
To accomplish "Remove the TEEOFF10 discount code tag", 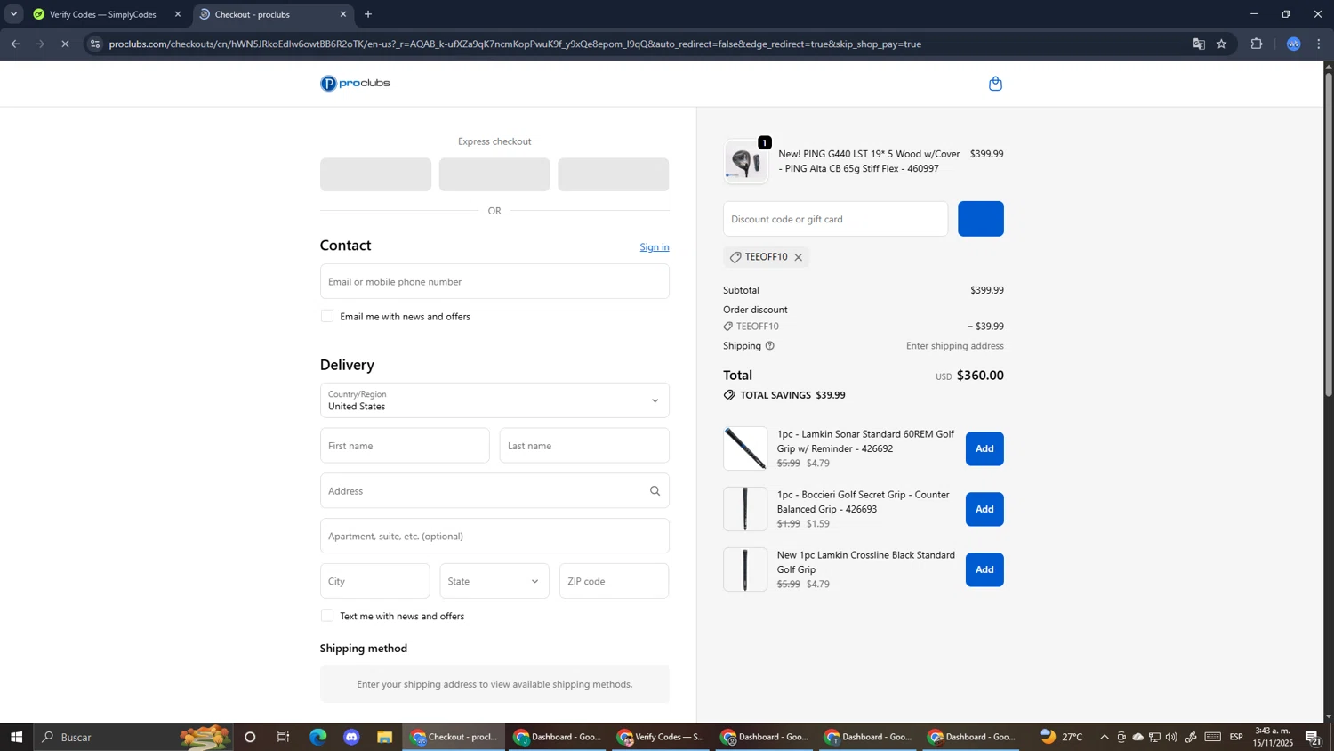I will point(799,258).
